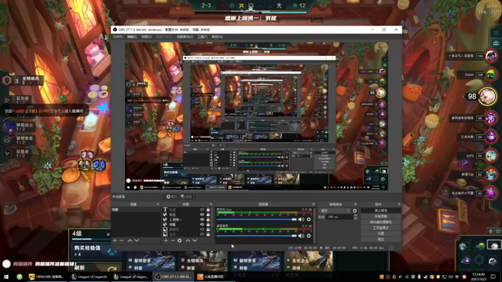Open the scene transition type dropdown
Screen dimensions: 502x282
(x=335, y=211)
